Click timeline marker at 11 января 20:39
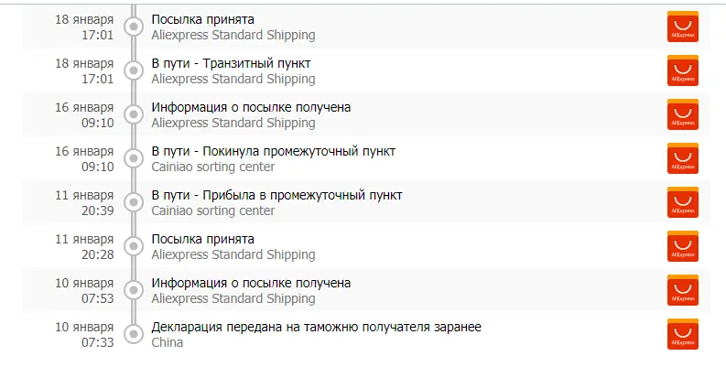The height and width of the screenshot is (367, 726). [x=134, y=202]
